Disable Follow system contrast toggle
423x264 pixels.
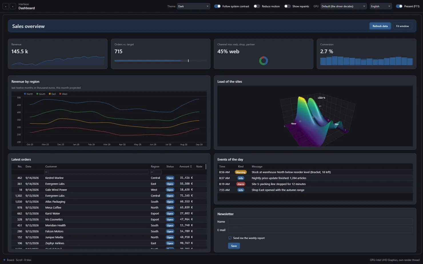[x=217, y=6]
